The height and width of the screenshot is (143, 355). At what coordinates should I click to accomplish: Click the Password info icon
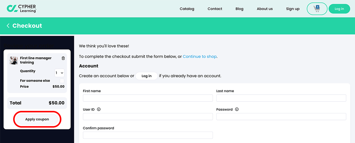pos(237,109)
